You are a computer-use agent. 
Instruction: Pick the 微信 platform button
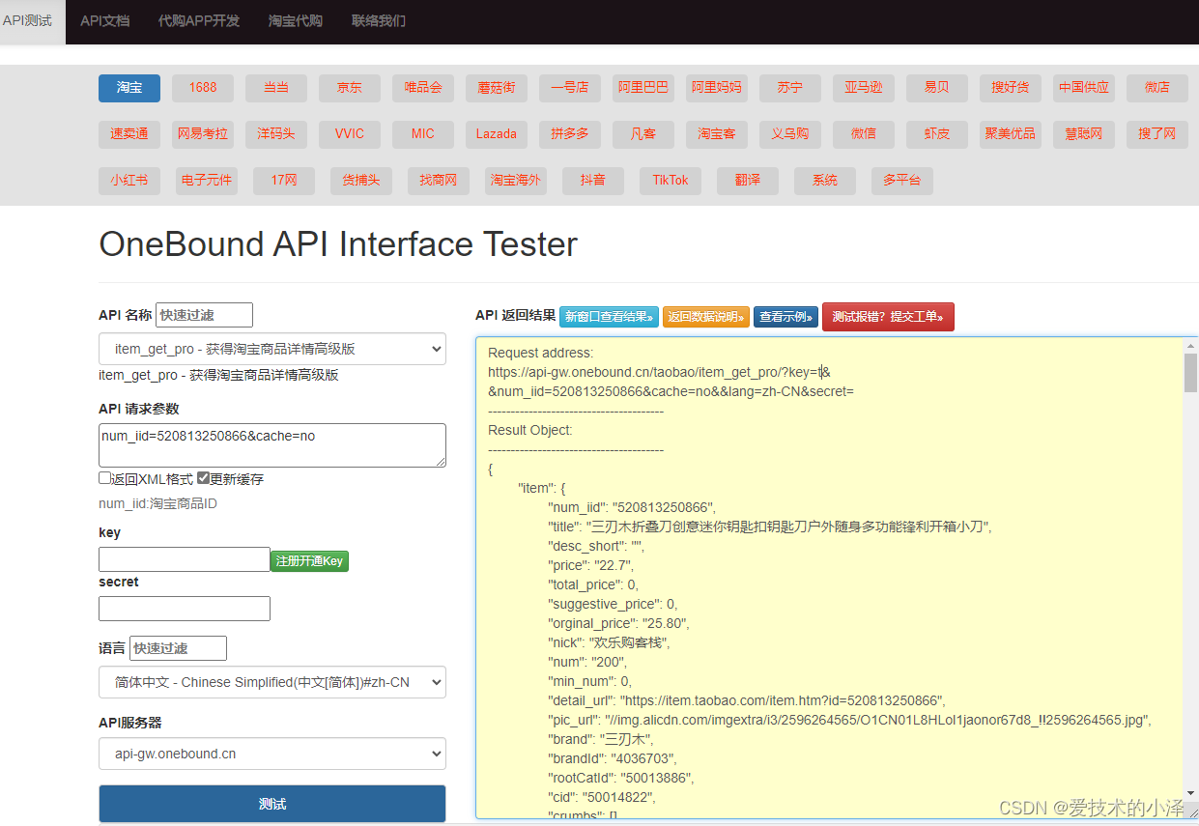864,134
